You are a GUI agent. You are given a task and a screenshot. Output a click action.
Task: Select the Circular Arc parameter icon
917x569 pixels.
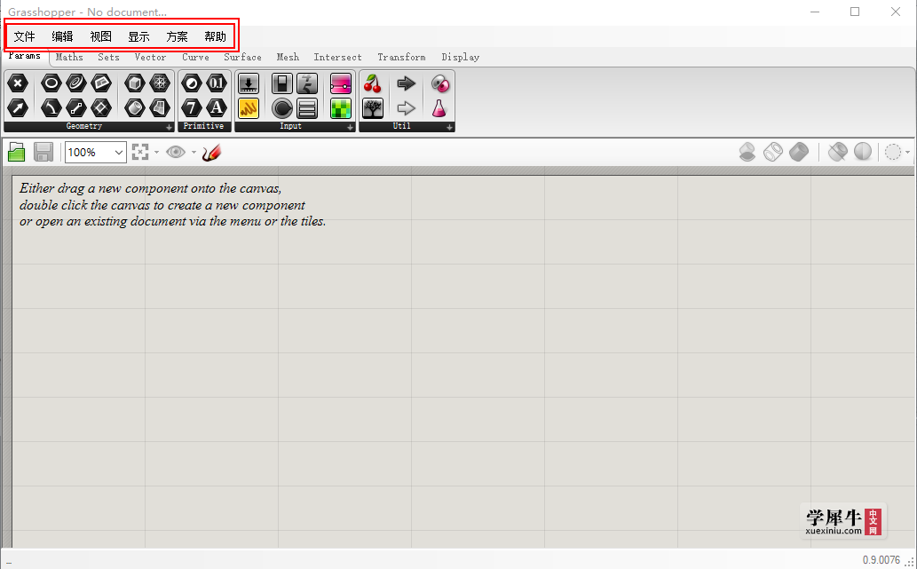coord(51,107)
